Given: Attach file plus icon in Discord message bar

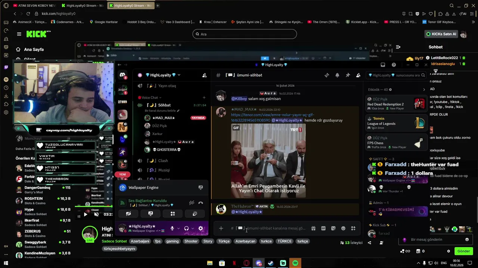Looking at the screenshot, I should [221, 228].
